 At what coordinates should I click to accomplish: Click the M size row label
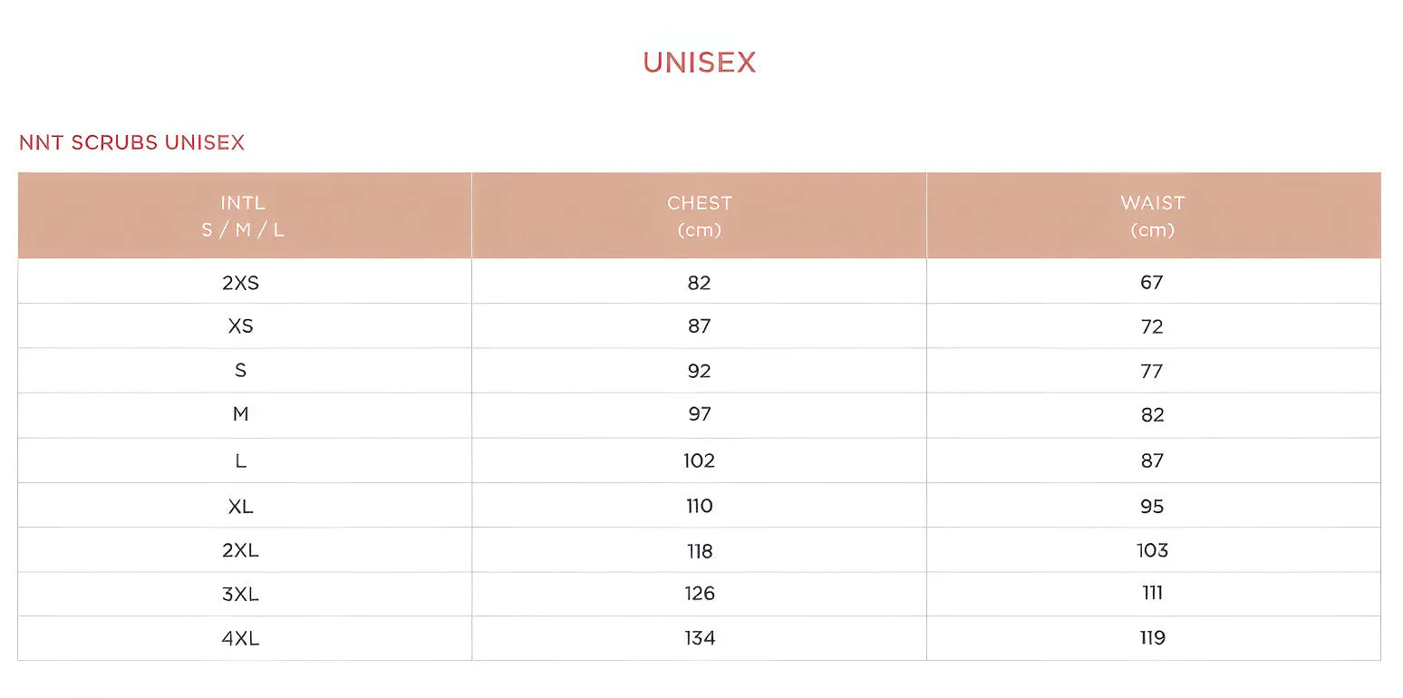(x=240, y=414)
